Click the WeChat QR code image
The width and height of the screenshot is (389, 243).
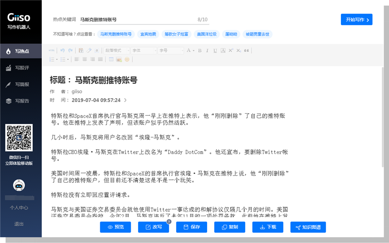pyautogui.click(x=19, y=138)
